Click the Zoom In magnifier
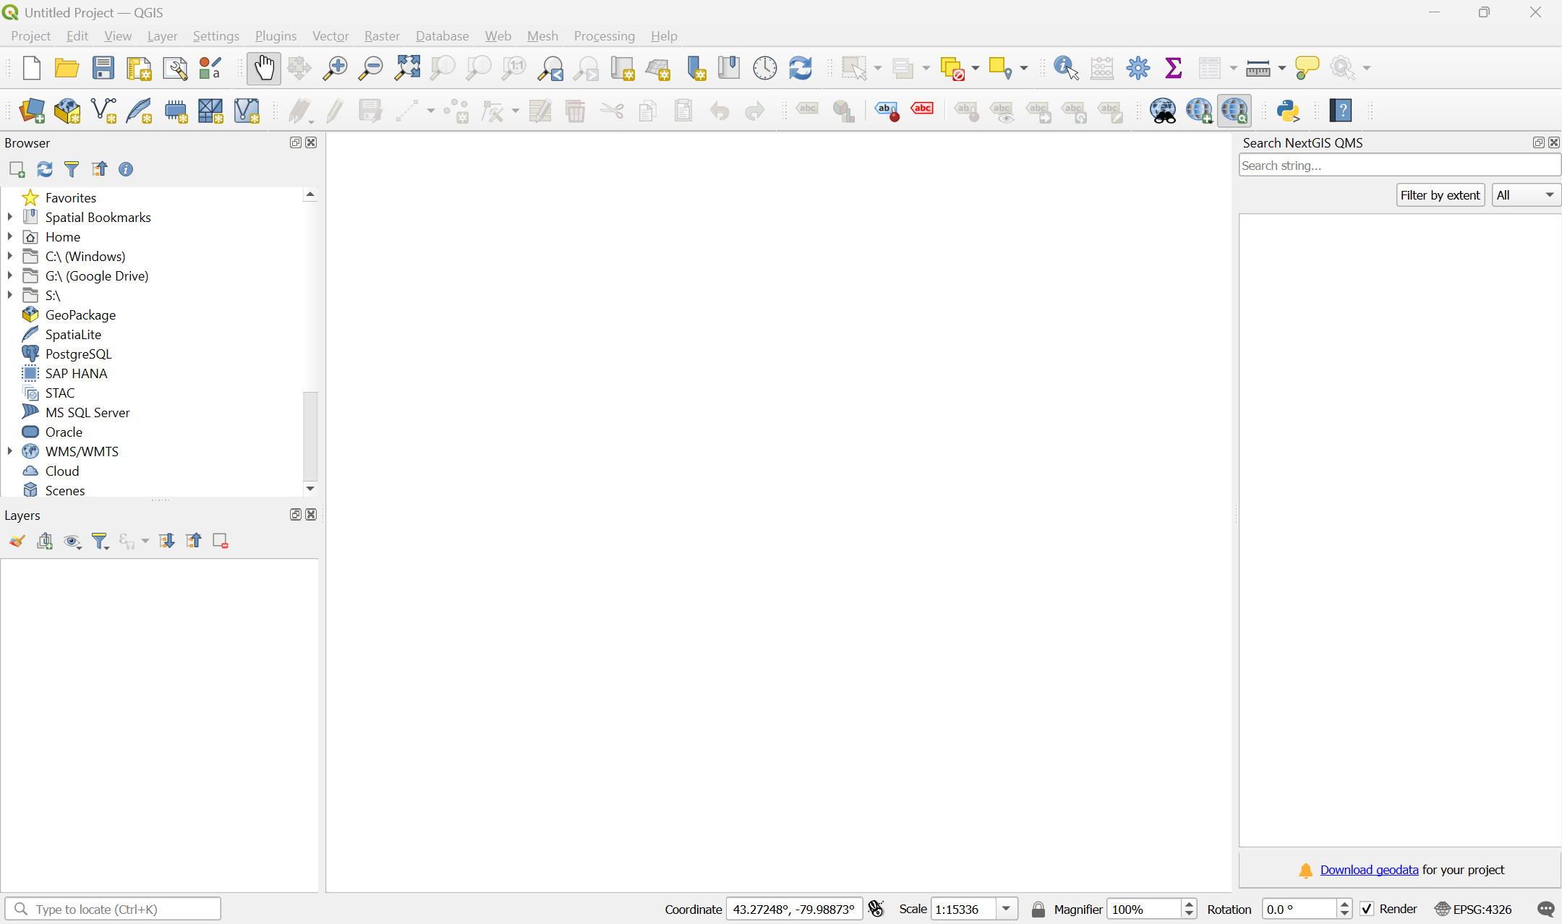This screenshot has width=1562, height=924. coord(335,68)
